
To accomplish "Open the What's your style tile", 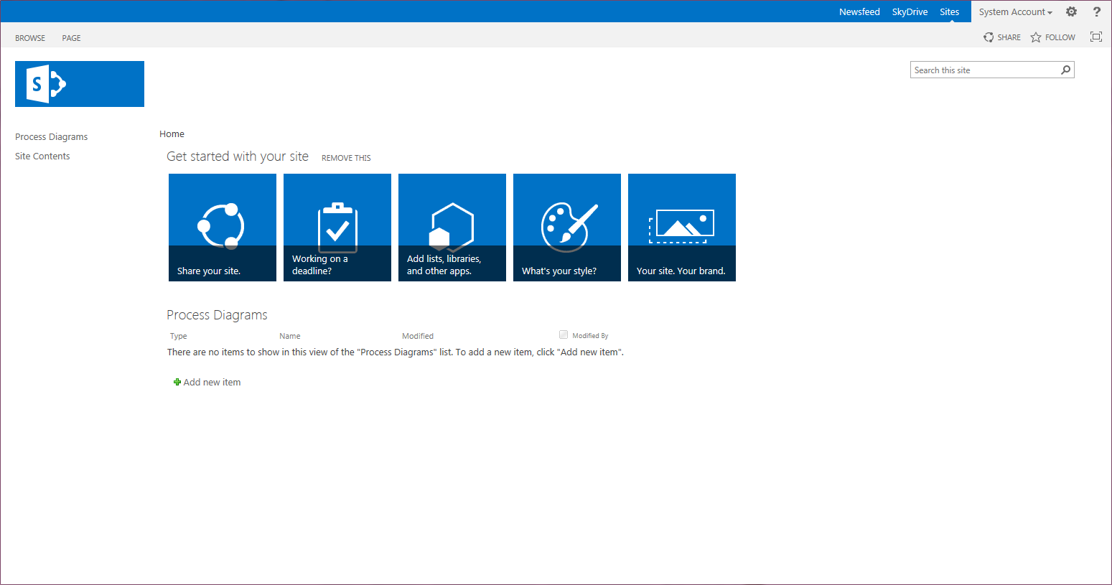I will (567, 228).
